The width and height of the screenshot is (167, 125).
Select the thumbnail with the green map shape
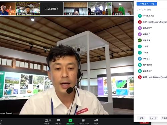(123, 9)
